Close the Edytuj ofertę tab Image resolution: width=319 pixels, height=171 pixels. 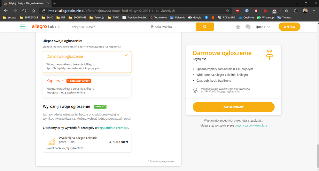[48, 4]
